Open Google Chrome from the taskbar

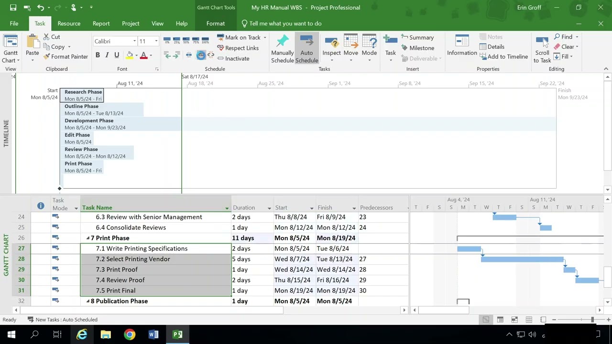(130, 334)
